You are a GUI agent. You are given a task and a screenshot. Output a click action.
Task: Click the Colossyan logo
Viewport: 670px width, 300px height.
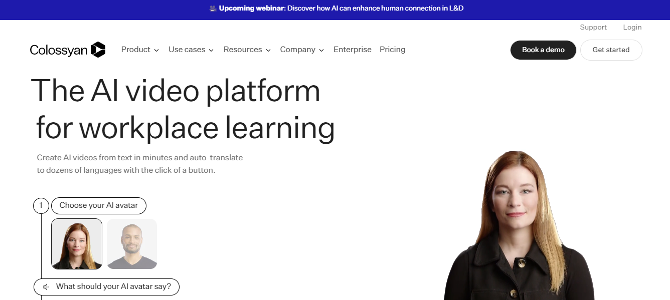pos(68,50)
